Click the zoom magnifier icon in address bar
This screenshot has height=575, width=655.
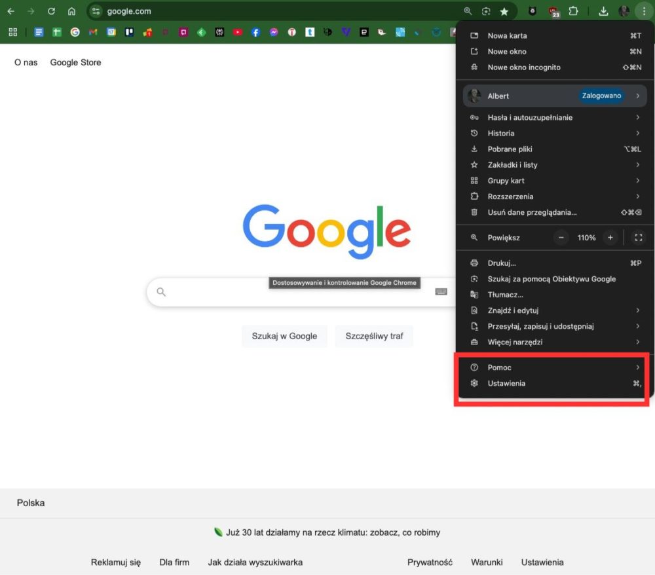[x=468, y=11]
